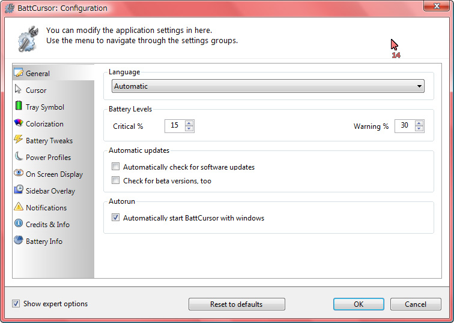454x323 pixels.
Task: Click the Battery Tweaks lightning icon
Action: [19, 139]
